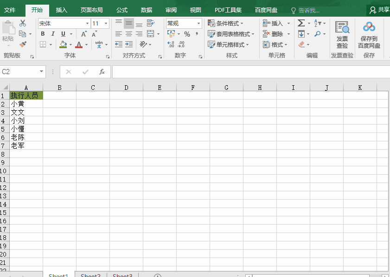Apply the fill color bucket
This screenshot has width=390, height=277.
pos(63,44)
